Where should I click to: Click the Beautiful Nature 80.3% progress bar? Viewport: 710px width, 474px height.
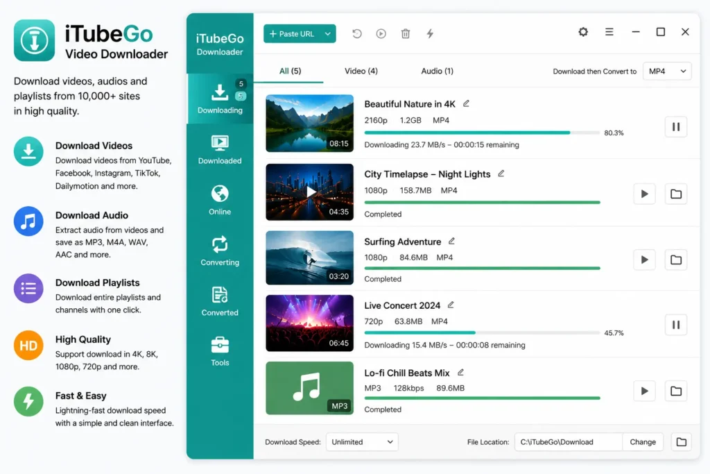(483, 133)
